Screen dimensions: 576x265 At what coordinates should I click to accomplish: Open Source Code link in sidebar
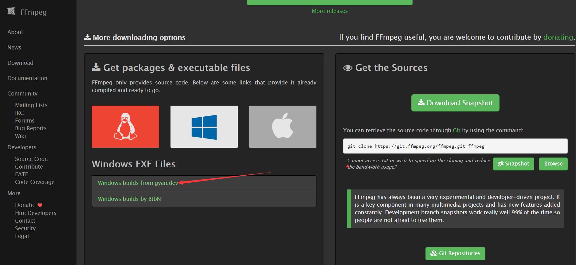pos(31,159)
